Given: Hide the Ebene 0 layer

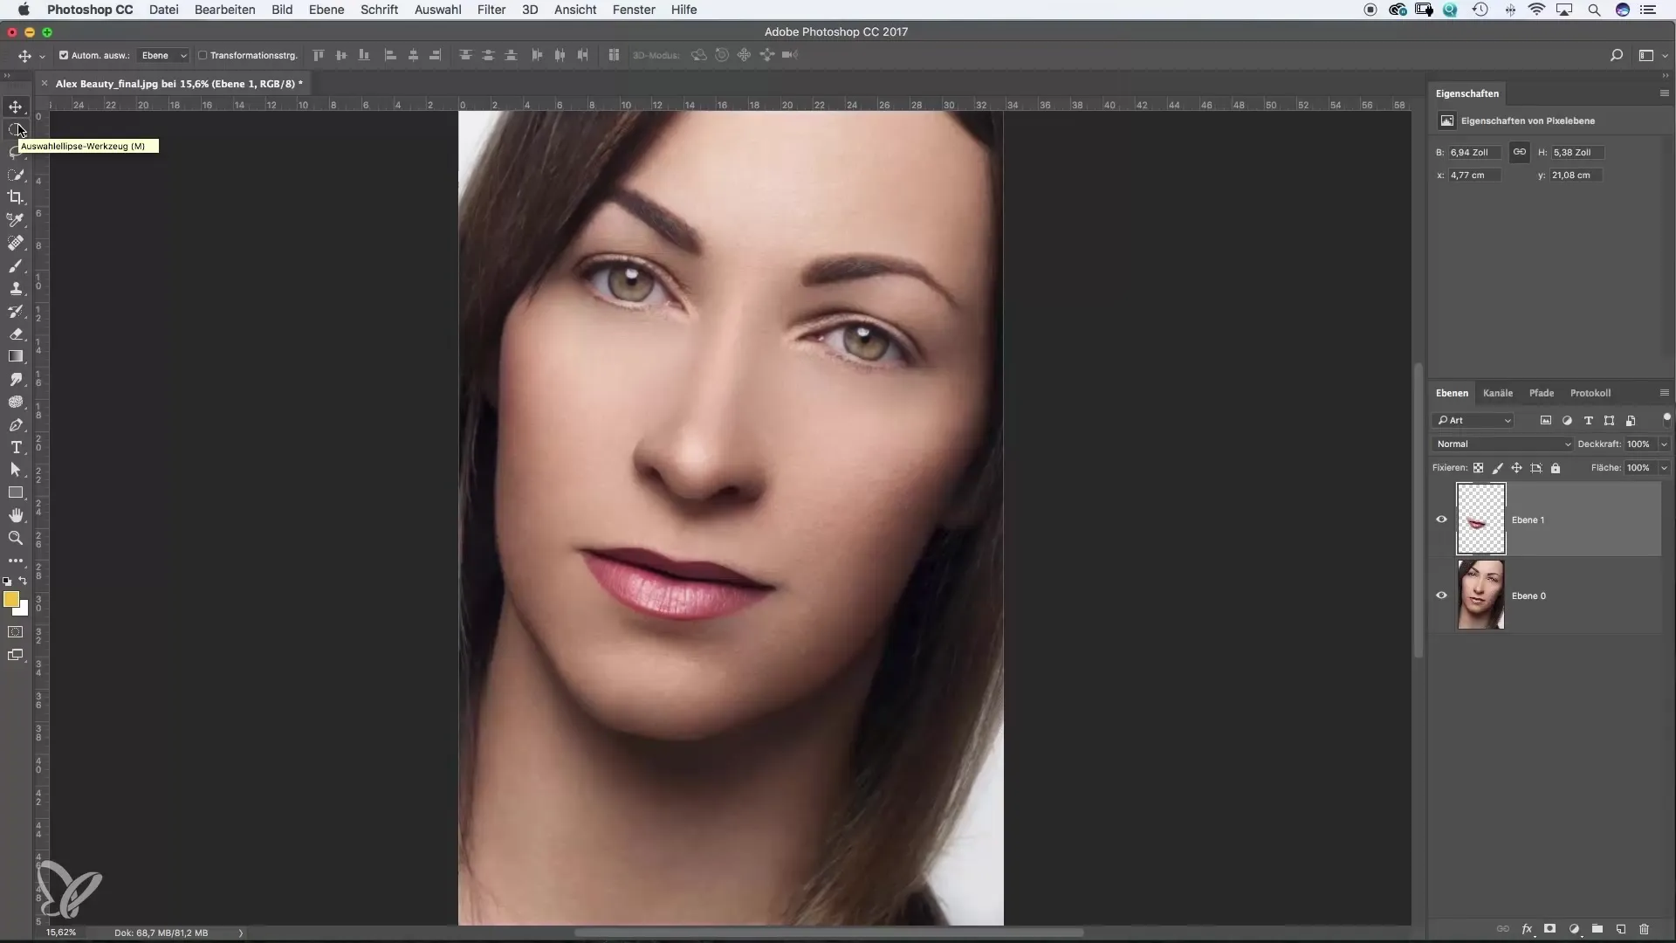Looking at the screenshot, I should click(x=1441, y=595).
